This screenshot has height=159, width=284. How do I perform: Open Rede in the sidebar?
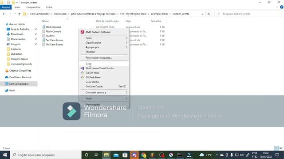tap(12, 91)
